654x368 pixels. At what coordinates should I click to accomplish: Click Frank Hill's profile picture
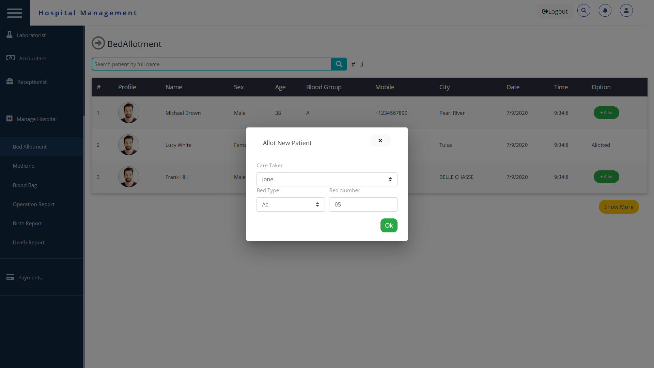[x=129, y=177]
